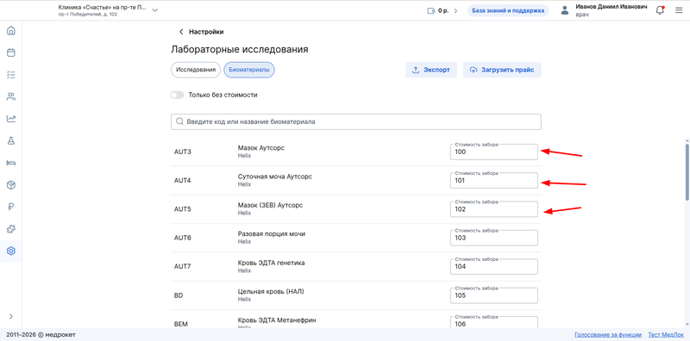Click code BD in the list

(x=179, y=295)
